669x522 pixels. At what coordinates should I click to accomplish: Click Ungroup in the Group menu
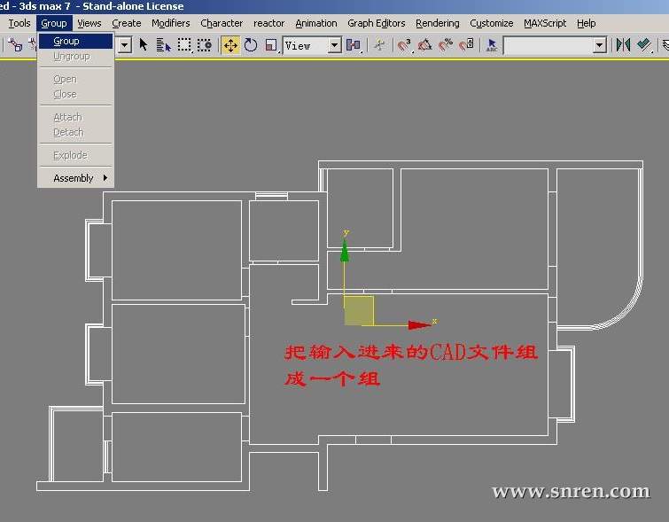(x=76, y=57)
